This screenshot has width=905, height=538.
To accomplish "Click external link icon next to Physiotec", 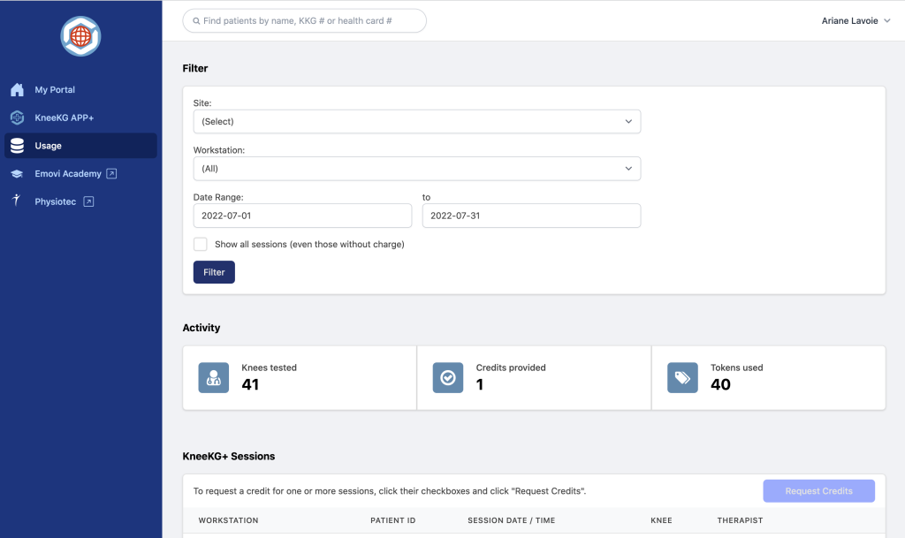I will [88, 201].
